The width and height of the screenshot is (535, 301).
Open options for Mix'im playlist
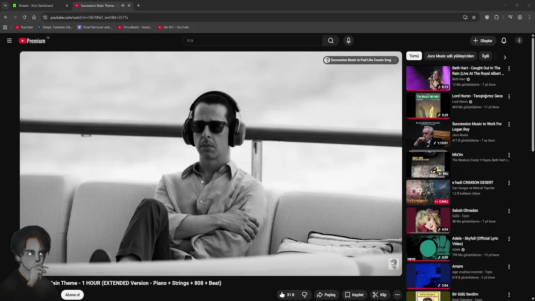[509, 155]
